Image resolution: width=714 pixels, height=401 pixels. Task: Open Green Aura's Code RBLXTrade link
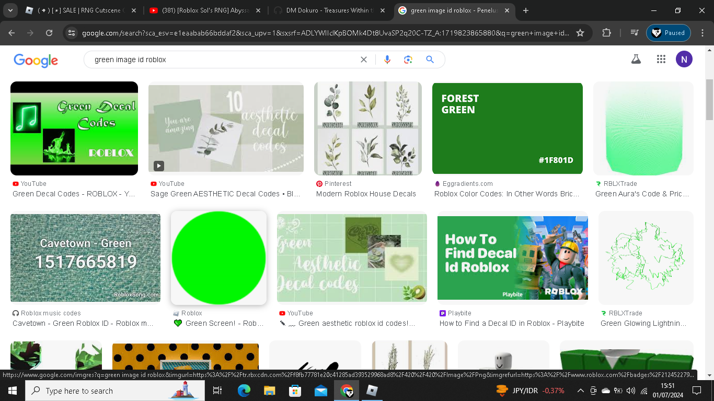click(642, 194)
